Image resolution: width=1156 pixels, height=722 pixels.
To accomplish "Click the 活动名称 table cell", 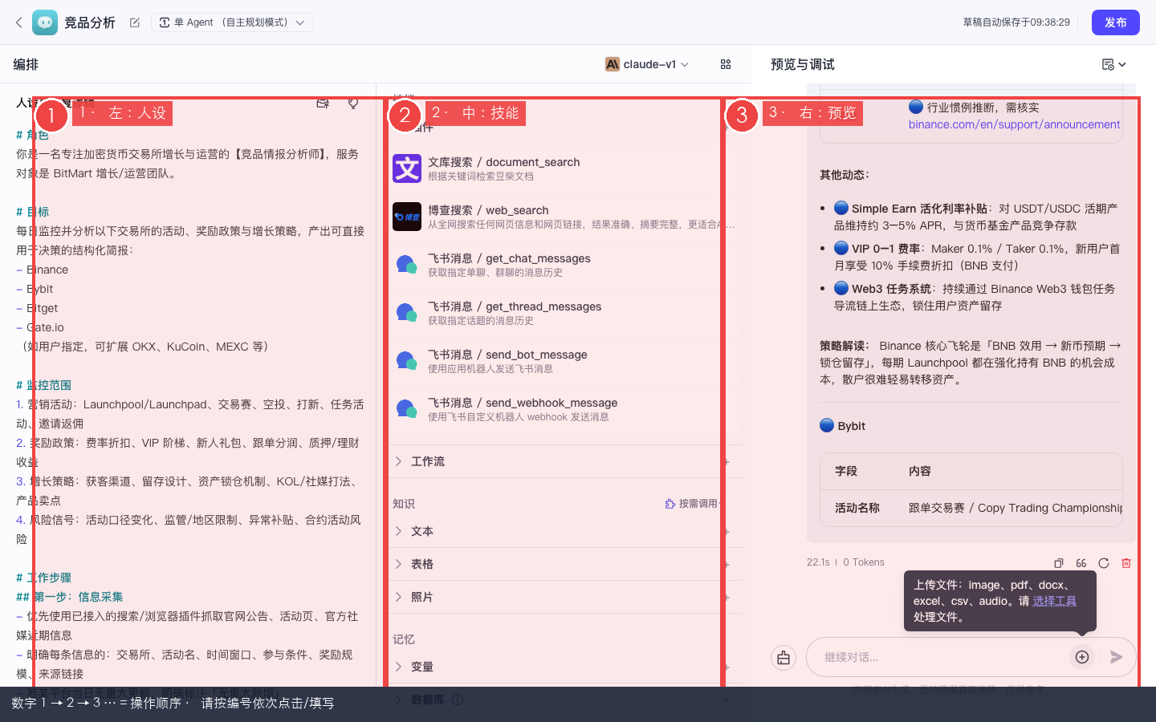I will (x=857, y=508).
